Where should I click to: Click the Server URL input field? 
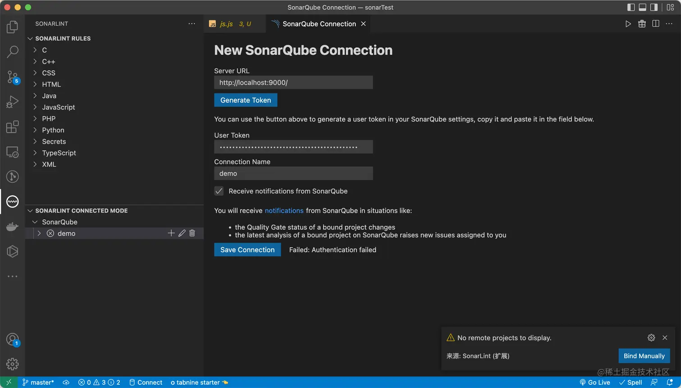(x=293, y=82)
